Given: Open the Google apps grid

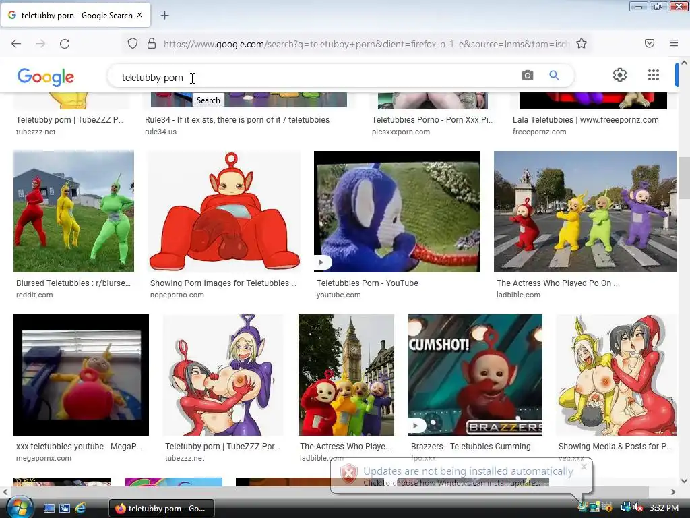Looking at the screenshot, I should [x=654, y=75].
